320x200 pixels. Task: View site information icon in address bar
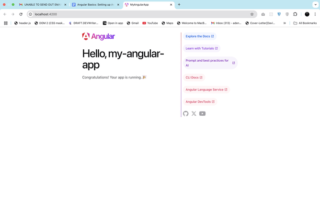point(30,14)
